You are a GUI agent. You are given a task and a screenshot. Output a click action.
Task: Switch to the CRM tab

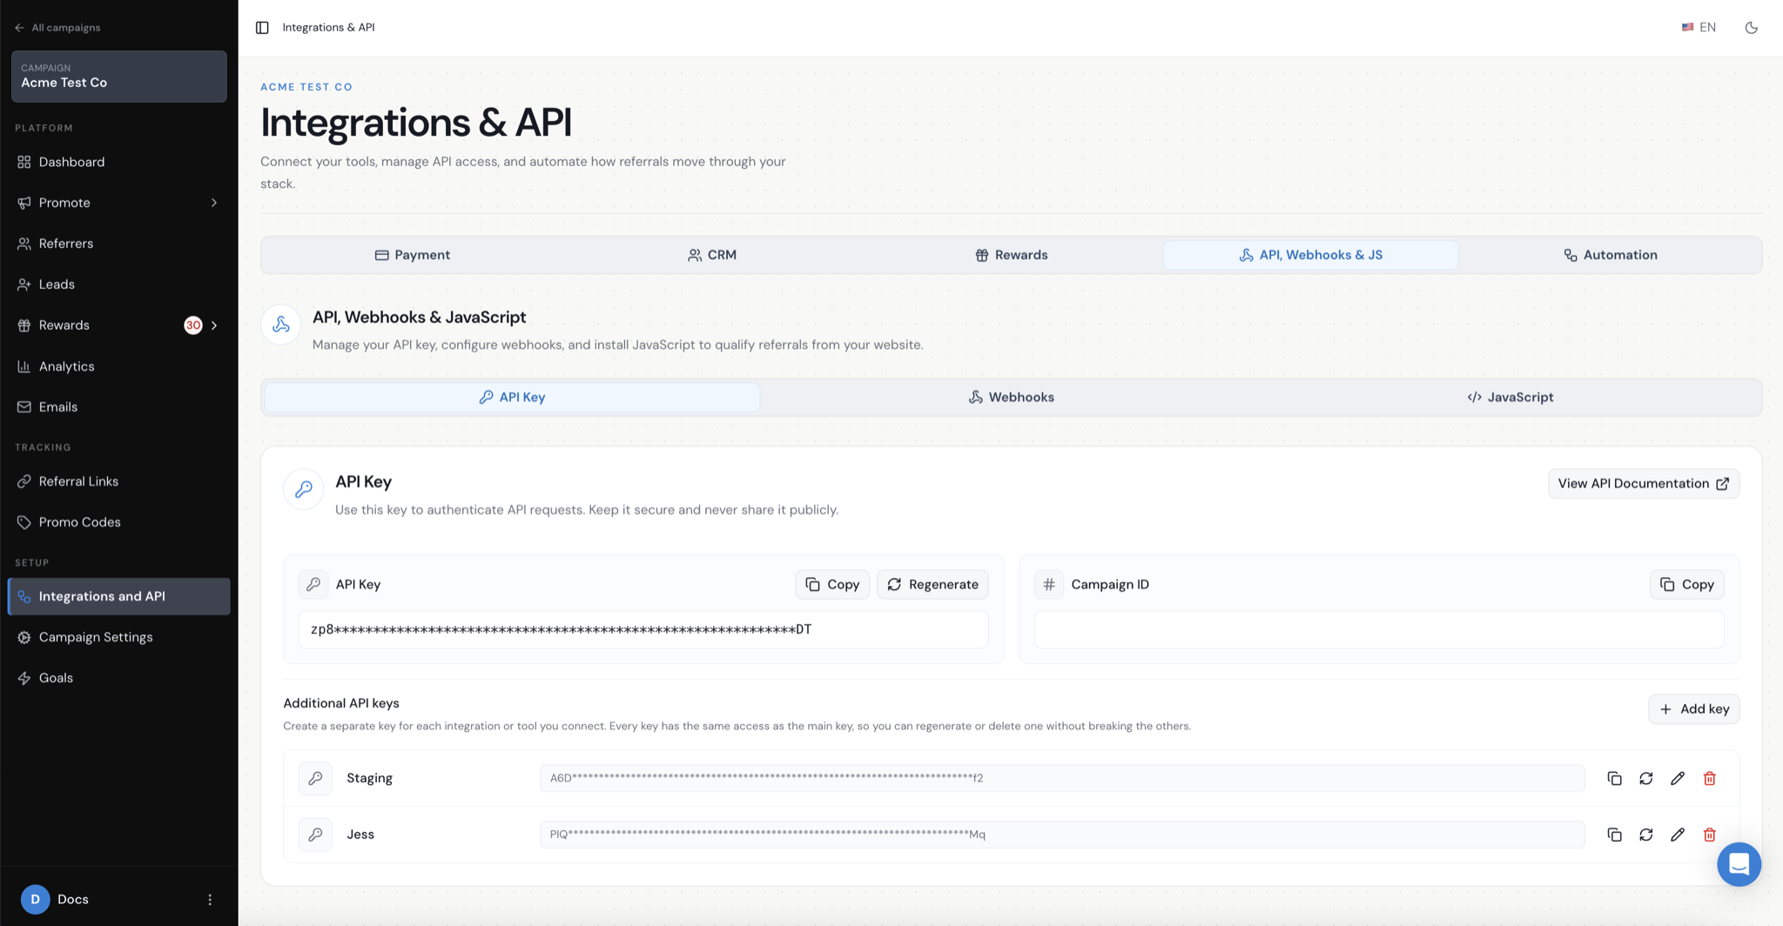712,255
